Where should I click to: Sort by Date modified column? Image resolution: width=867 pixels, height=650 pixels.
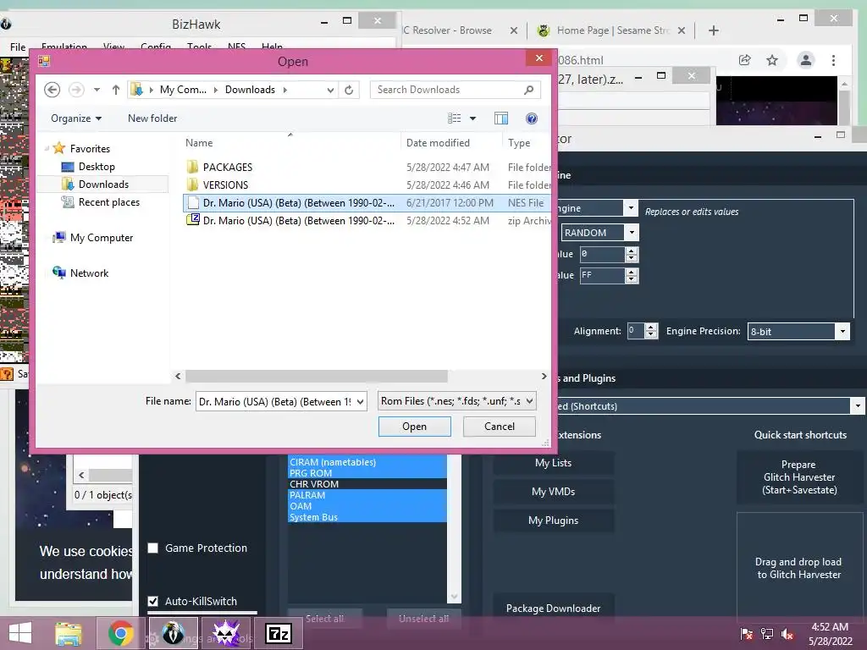coord(438,142)
